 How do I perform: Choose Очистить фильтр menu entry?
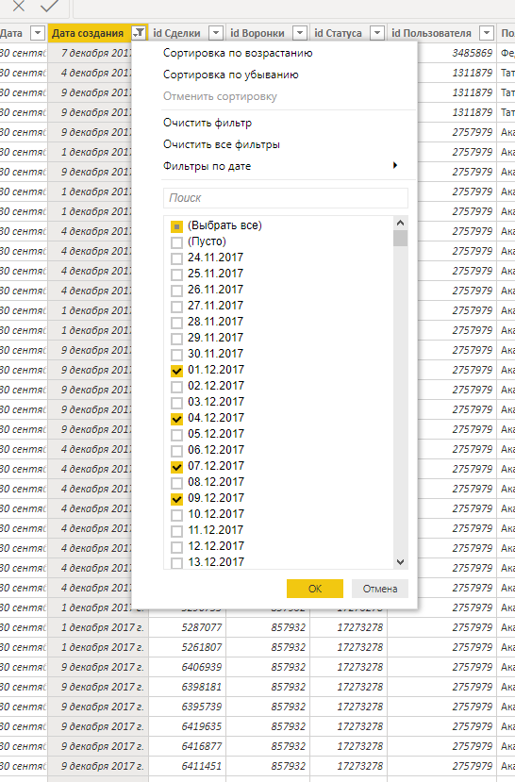[x=208, y=123]
